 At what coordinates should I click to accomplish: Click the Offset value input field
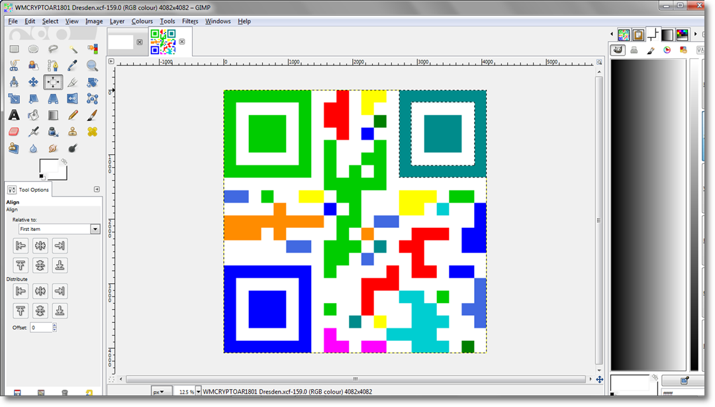41,327
